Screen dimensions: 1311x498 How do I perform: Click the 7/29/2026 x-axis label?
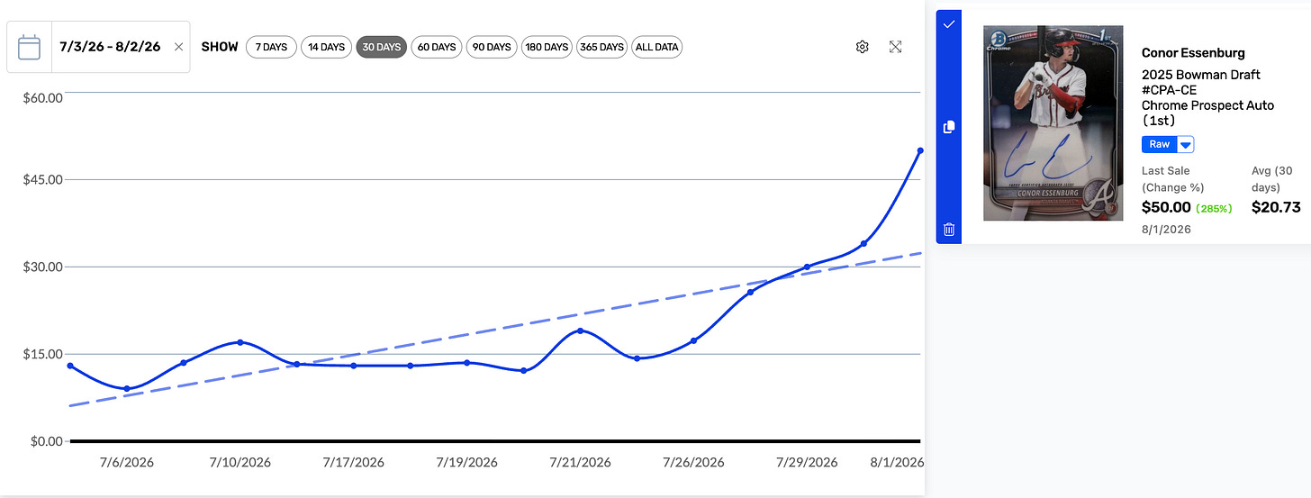click(x=807, y=462)
